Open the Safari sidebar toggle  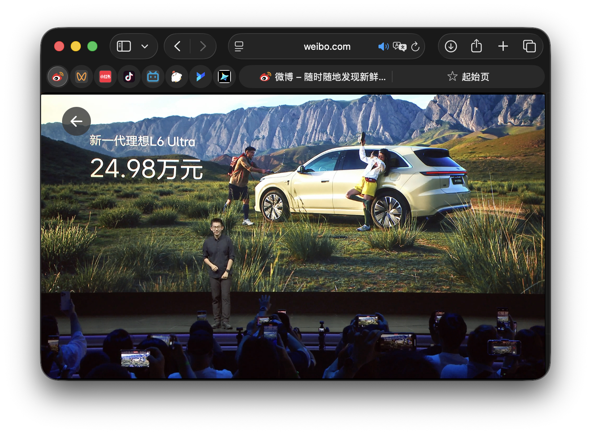point(124,46)
